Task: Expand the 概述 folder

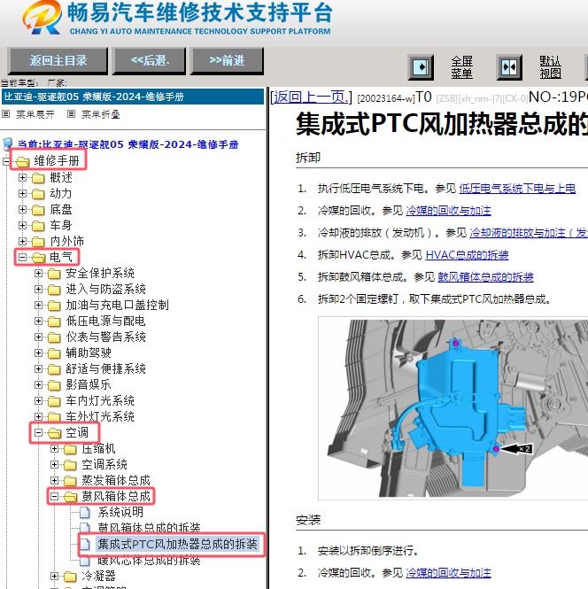Action: coord(22,177)
